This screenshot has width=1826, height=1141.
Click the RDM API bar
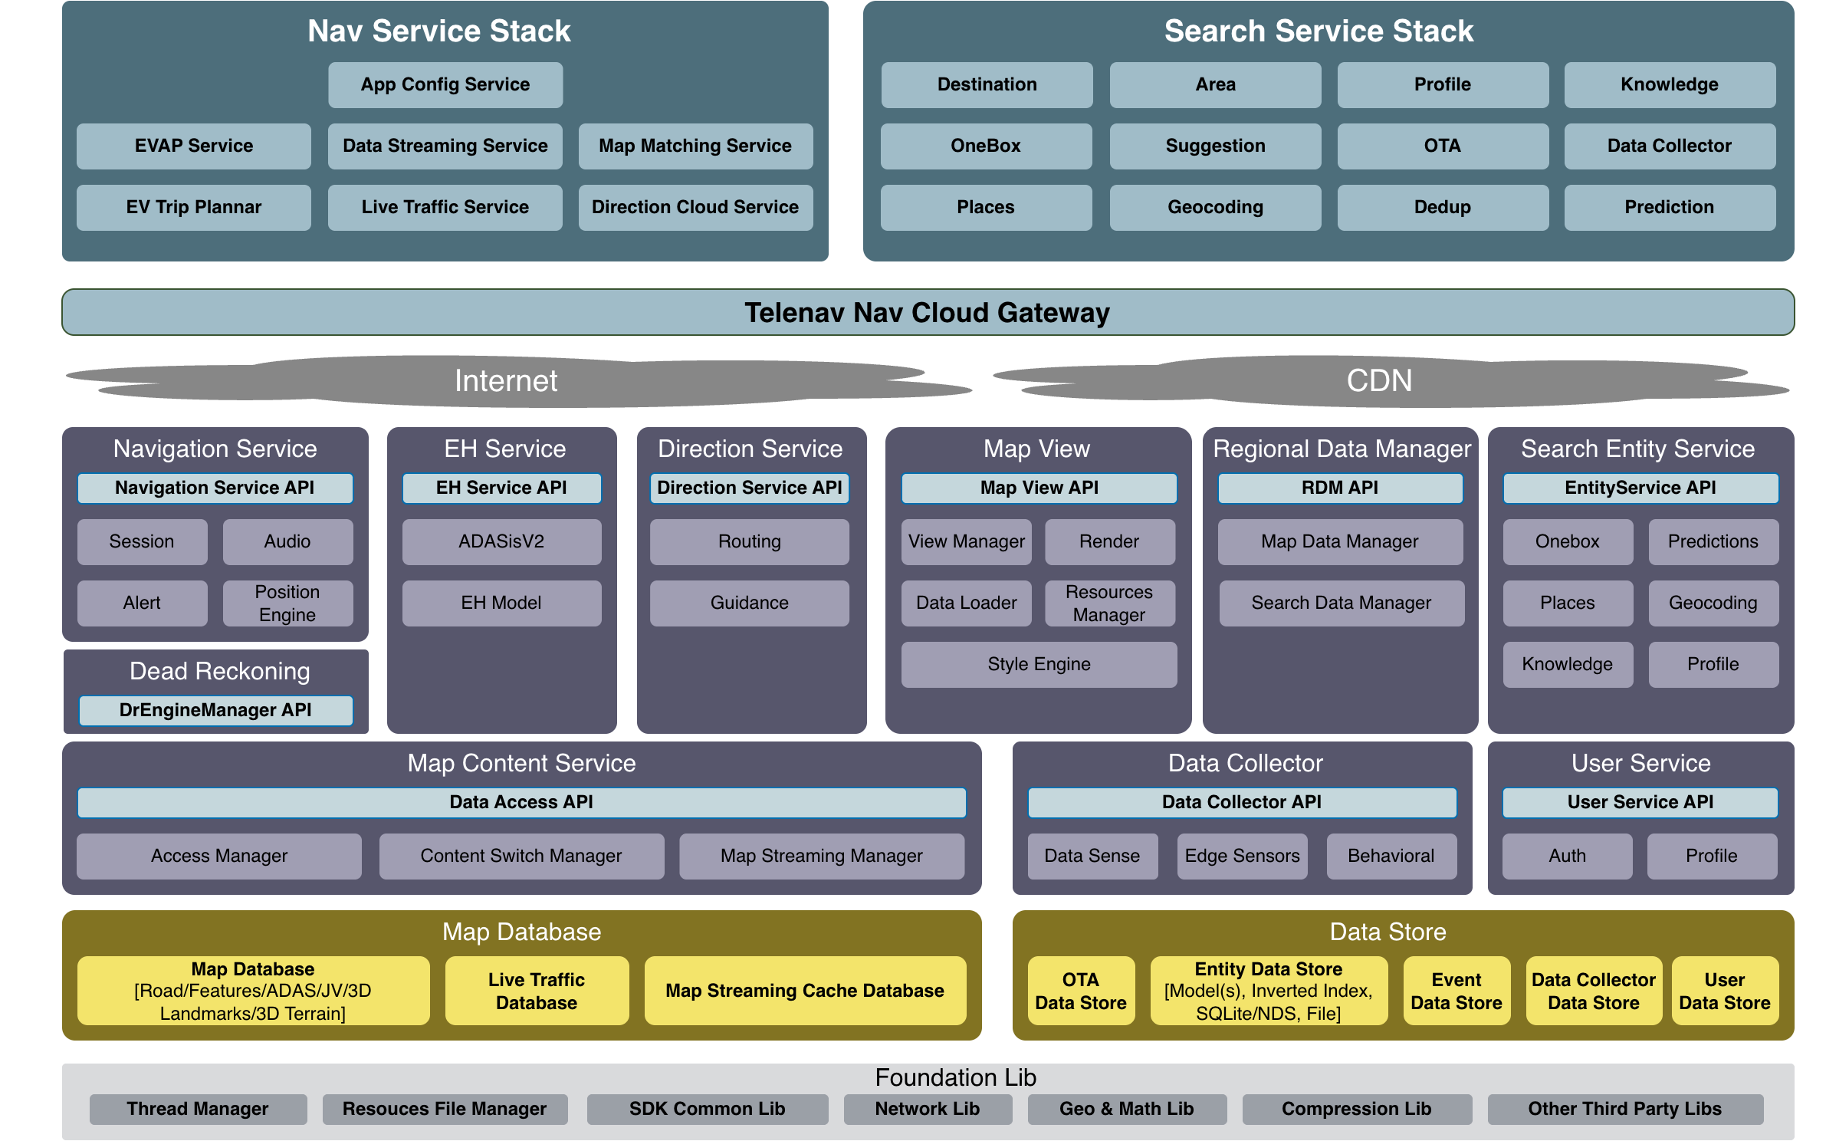click(x=1340, y=488)
